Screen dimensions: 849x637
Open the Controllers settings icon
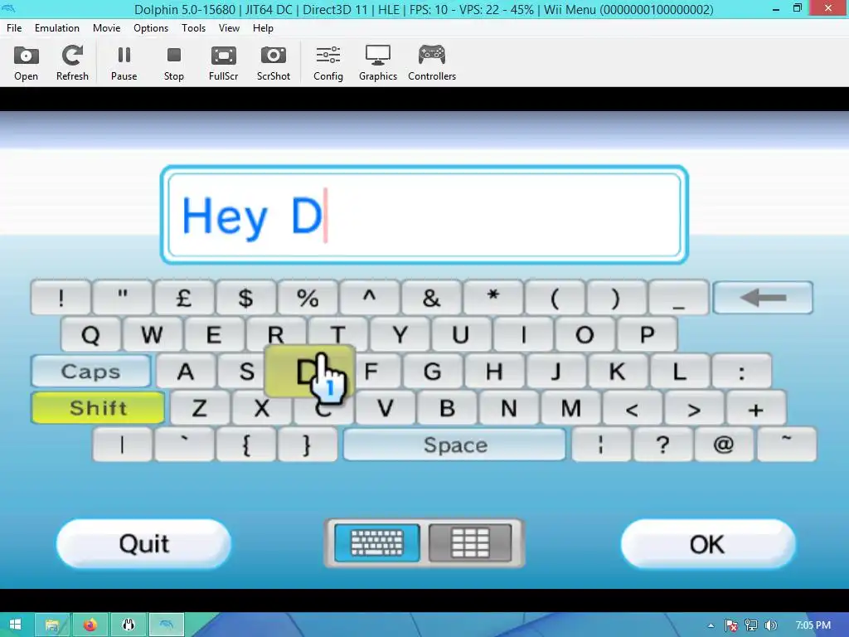(432, 63)
